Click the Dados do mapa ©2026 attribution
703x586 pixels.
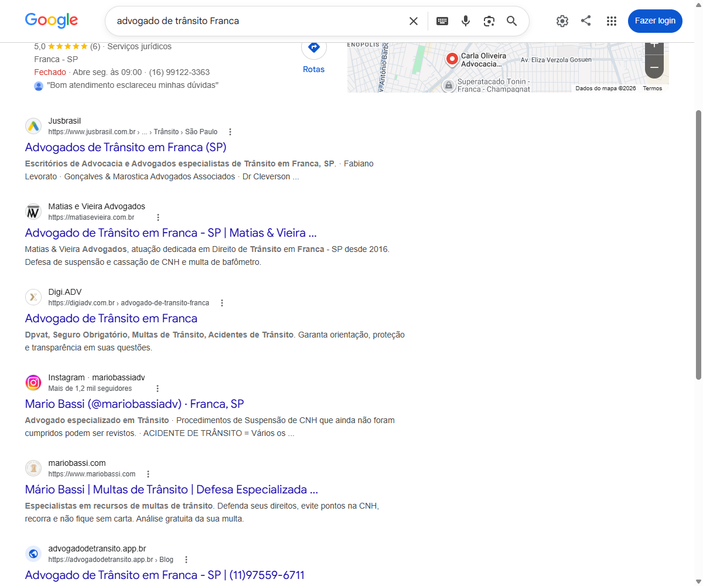(x=605, y=88)
